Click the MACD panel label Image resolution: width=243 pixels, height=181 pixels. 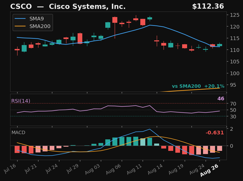click(x=18, y=133)
